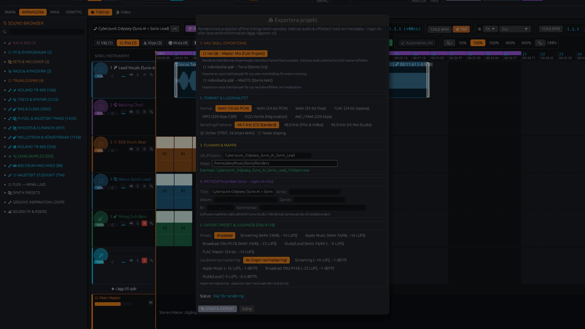Click the zoom-out magnifier icon in timeline toolbar

point(540,43)
